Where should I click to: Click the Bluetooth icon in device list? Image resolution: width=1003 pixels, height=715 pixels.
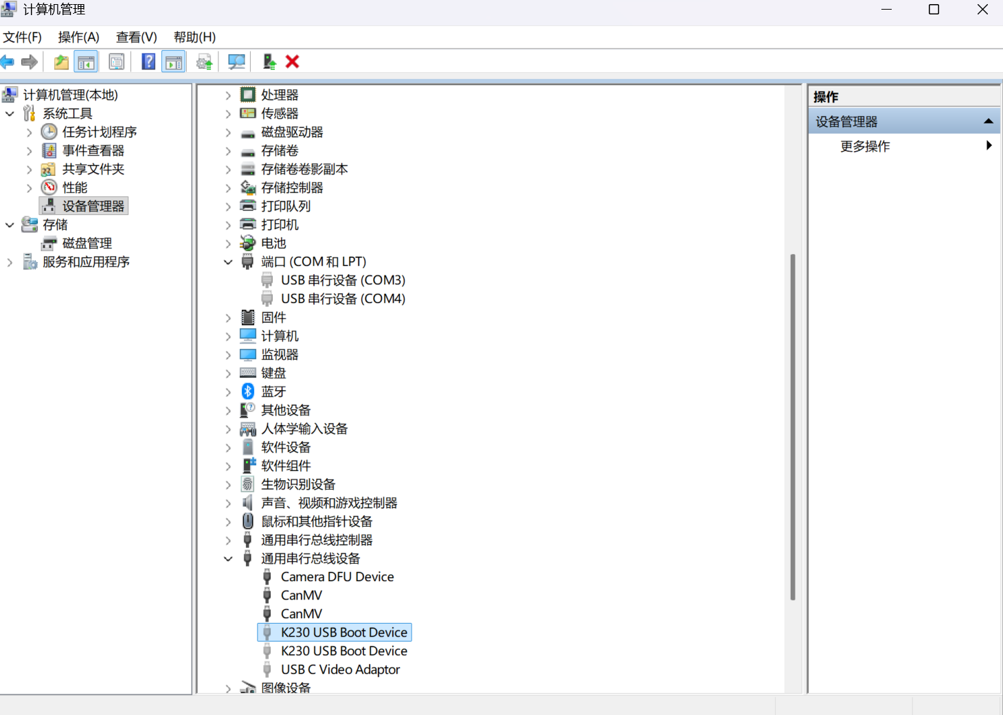(x=248, y=391)
